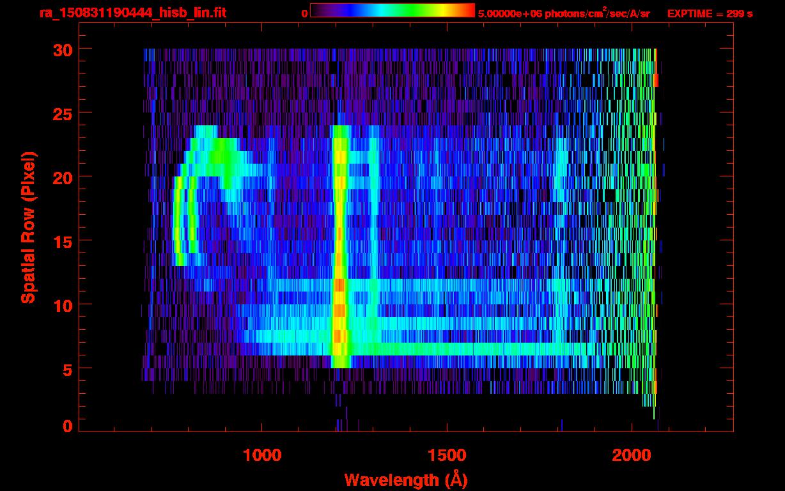Image resolution: width=785 pixels, height=491 pixels.
Task: Click the "EXPTIME = 299 s" label
Action: click(710, 13)
